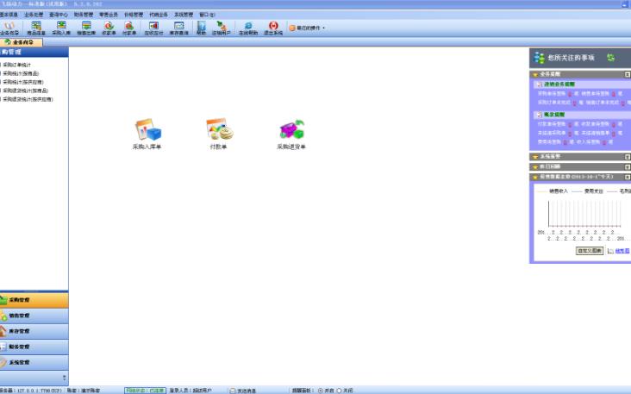Screen dimensions: 631x394
Task: Open the 付款单 payment voucher icon
Action: click(218, 130)
